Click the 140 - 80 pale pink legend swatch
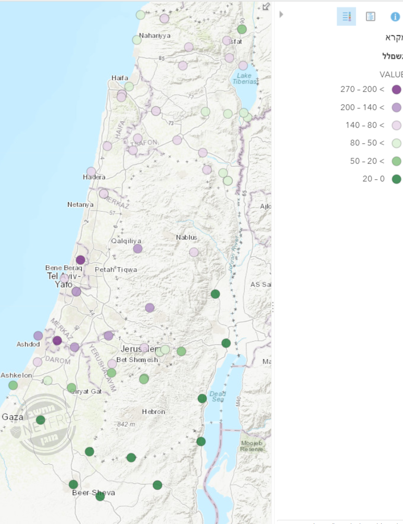This screenshot has width=403, height=524. click(396, 125)
